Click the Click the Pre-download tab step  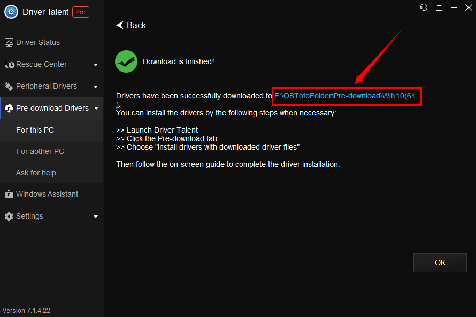point(167,138)
